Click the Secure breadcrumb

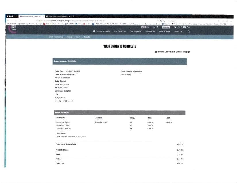click(x=78, y=37)
